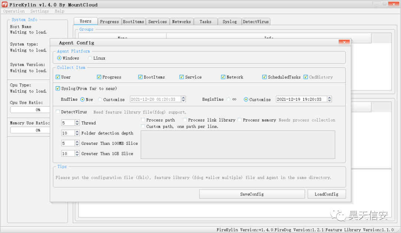401x233 pixels.
Task: Select the Linux agent platform
Action: click(x=90, y=58)
